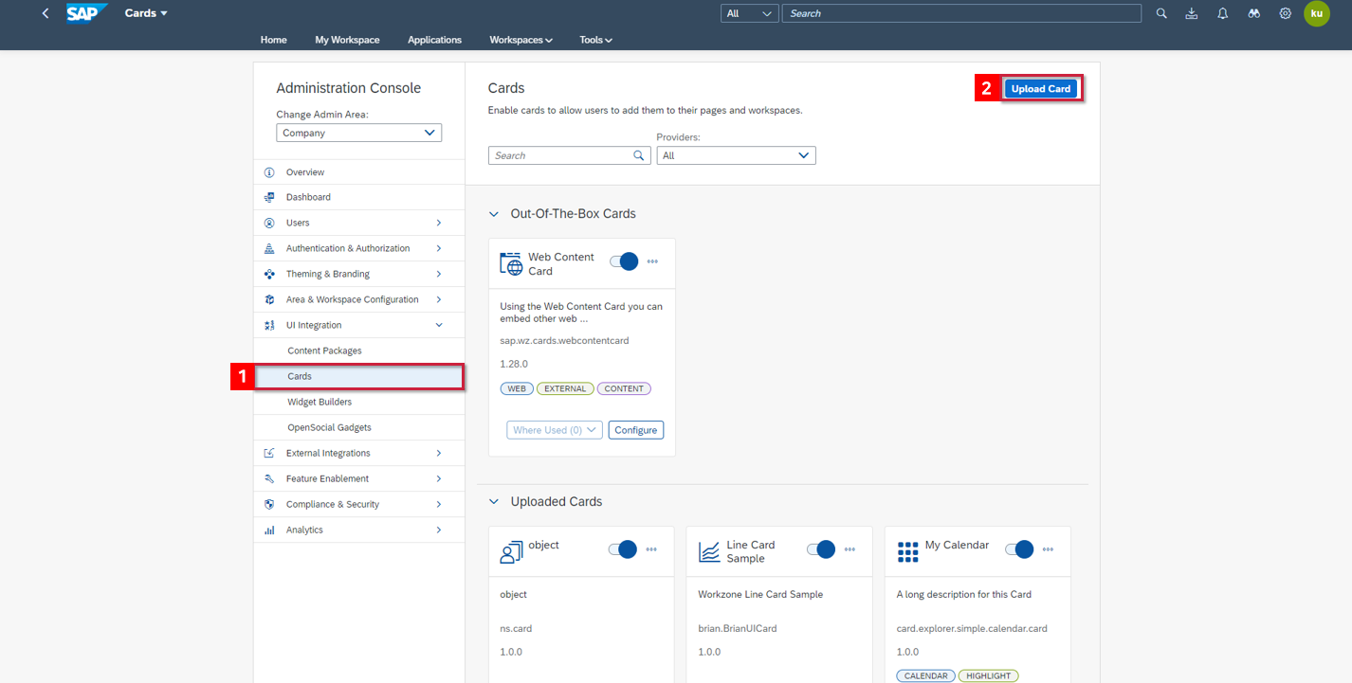The image size is (1352, 683).
Task: Select Content Packages in sidebar
Action: click(x=359, y=350)
